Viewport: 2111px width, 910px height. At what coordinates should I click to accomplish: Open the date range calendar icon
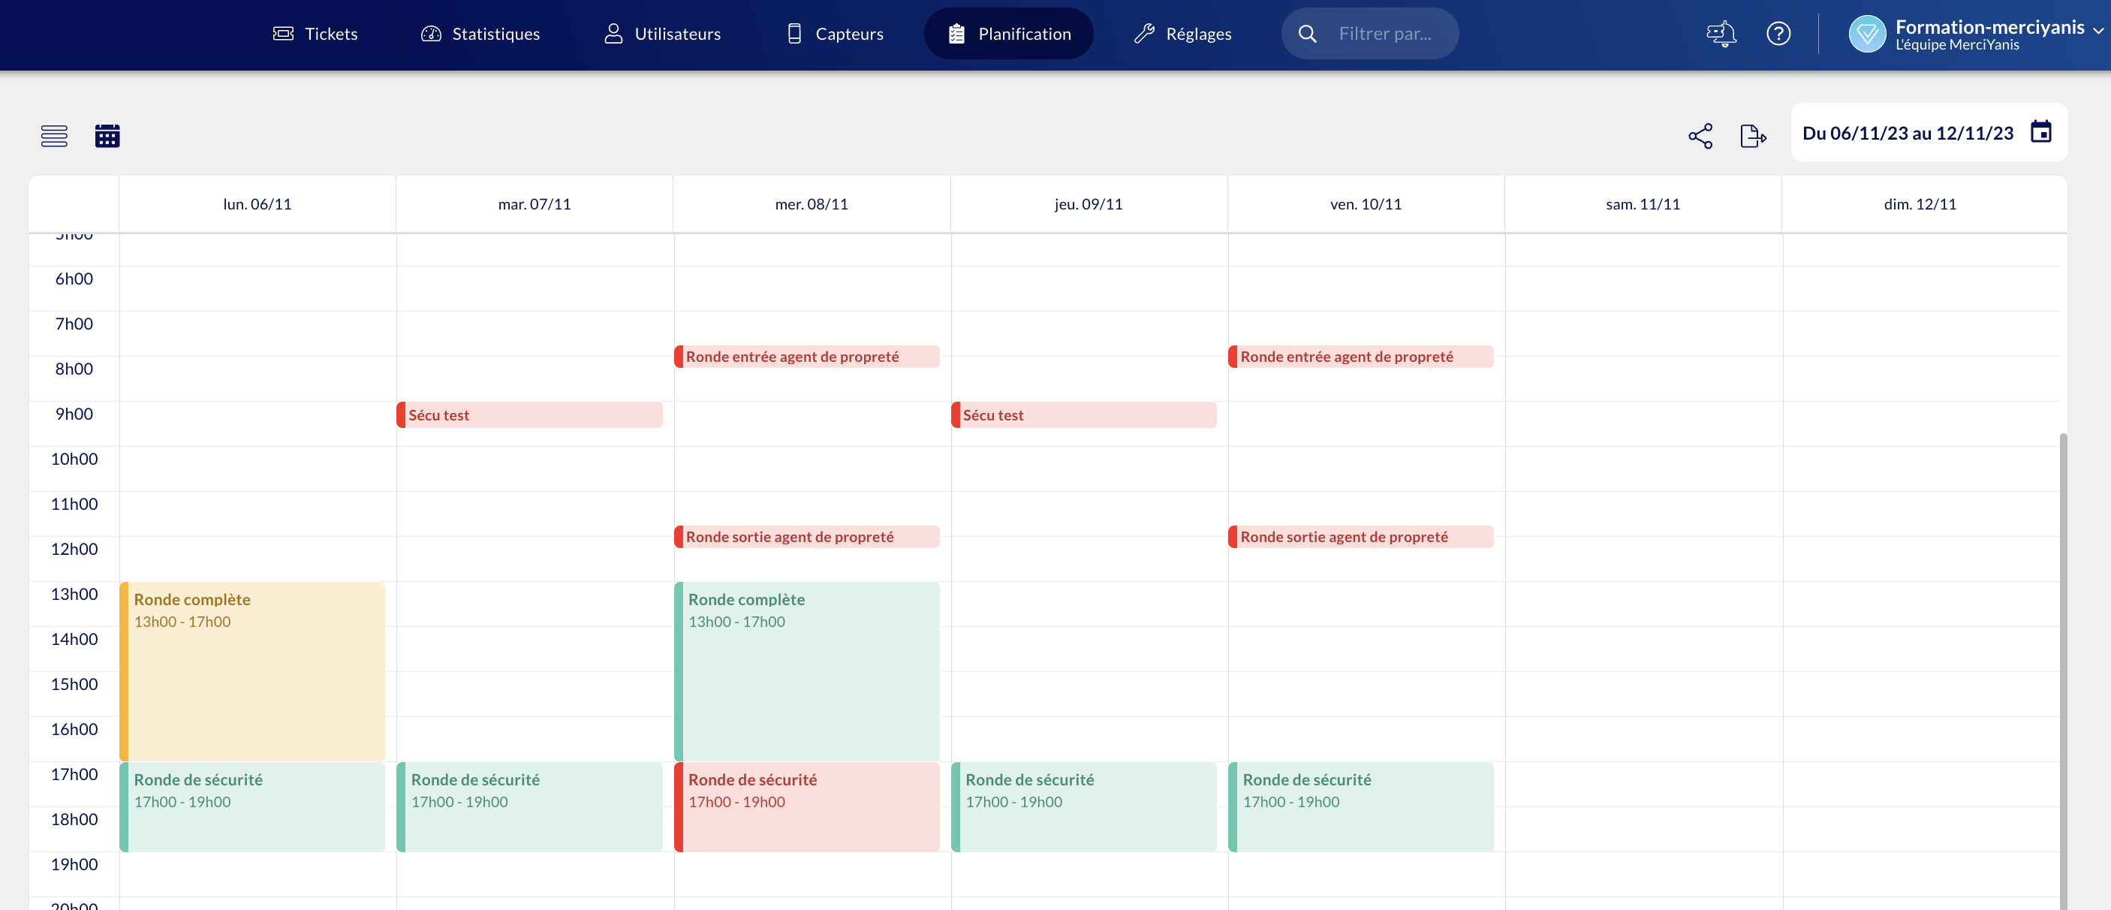2040,132
